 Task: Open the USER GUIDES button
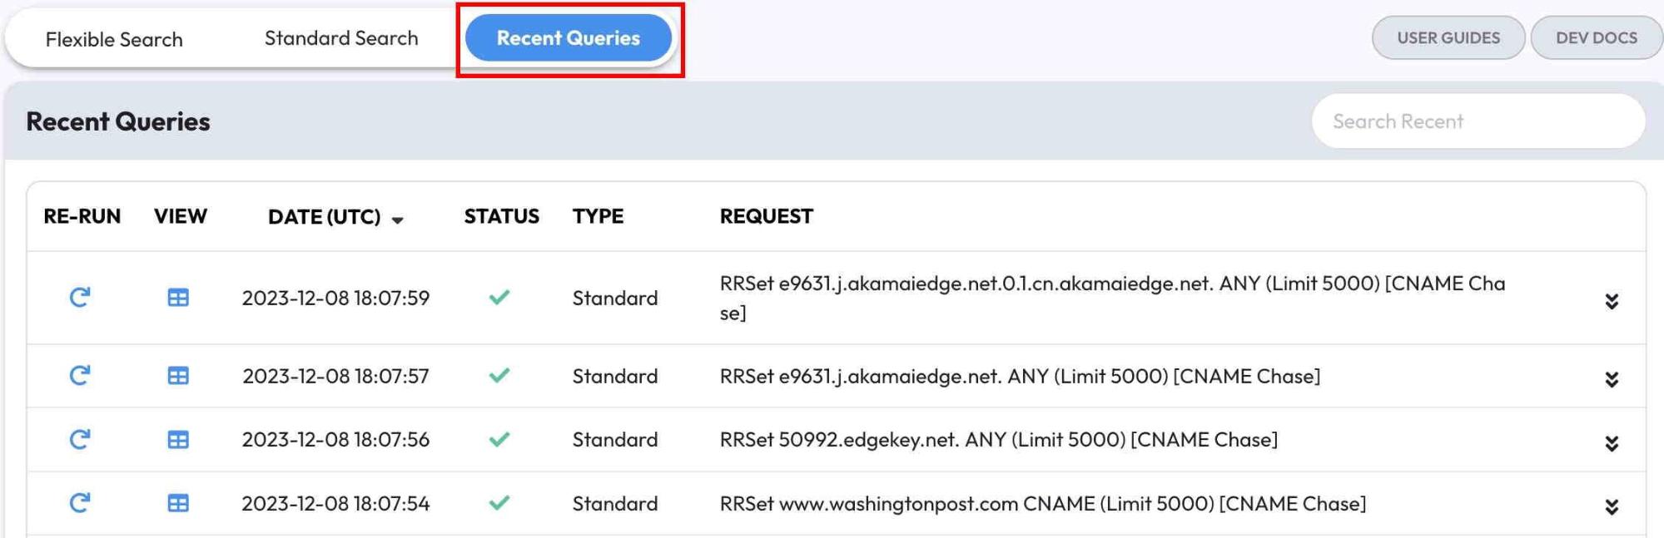tap(1448, 37)
